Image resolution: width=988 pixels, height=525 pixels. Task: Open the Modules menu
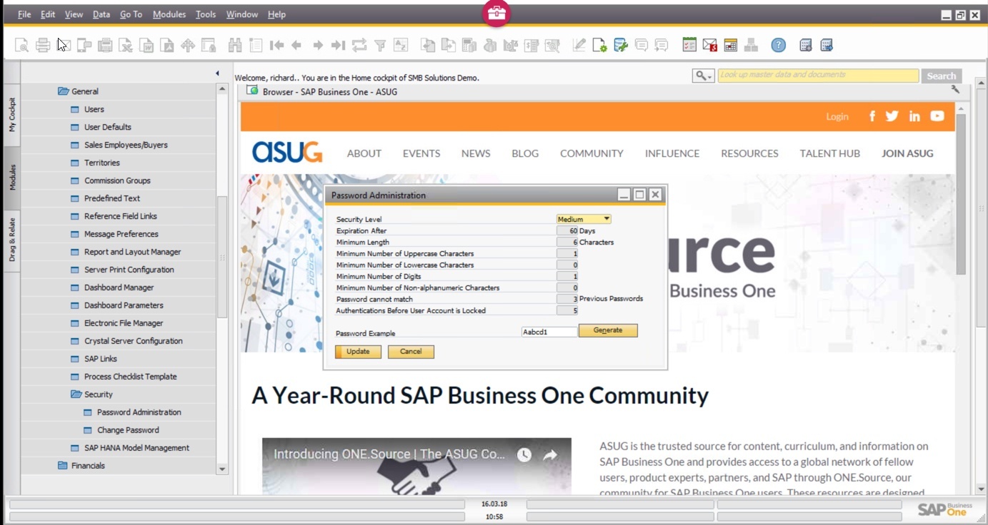tap(169, 14)
